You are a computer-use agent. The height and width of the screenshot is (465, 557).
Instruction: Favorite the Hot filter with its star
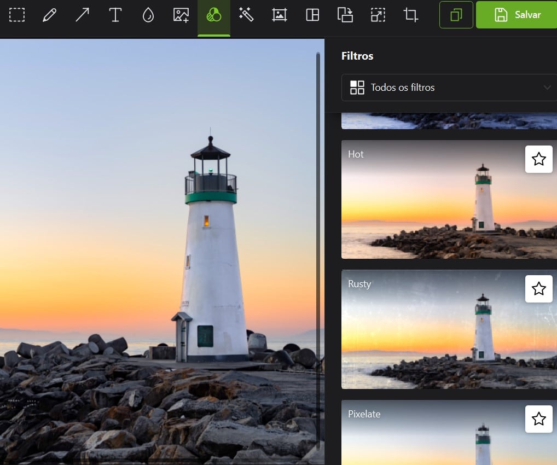tap(539, 159)
